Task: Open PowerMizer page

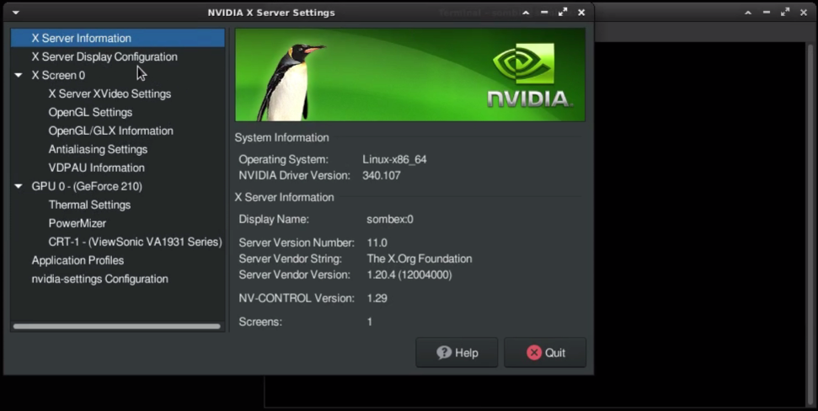Action: 78,223
